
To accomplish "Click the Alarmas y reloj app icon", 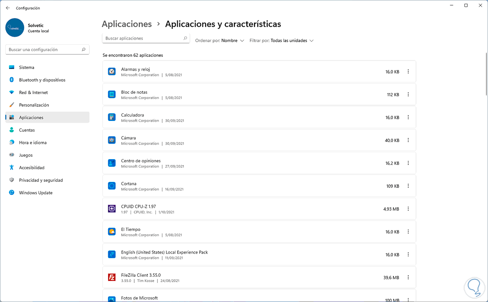I will pos(112,71).
